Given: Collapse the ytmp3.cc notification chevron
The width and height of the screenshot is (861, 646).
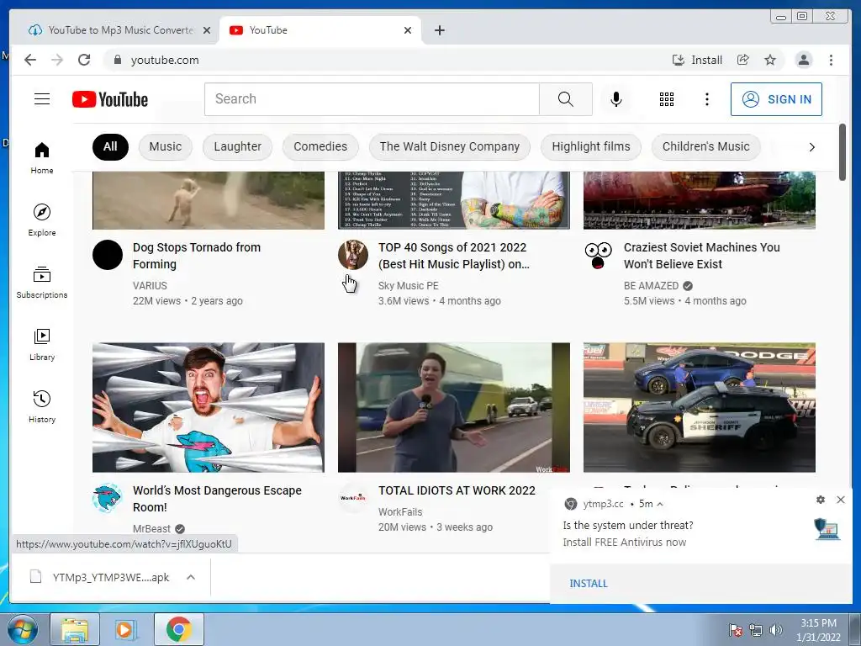Looking at the screenshot, I should pos(660,504).
